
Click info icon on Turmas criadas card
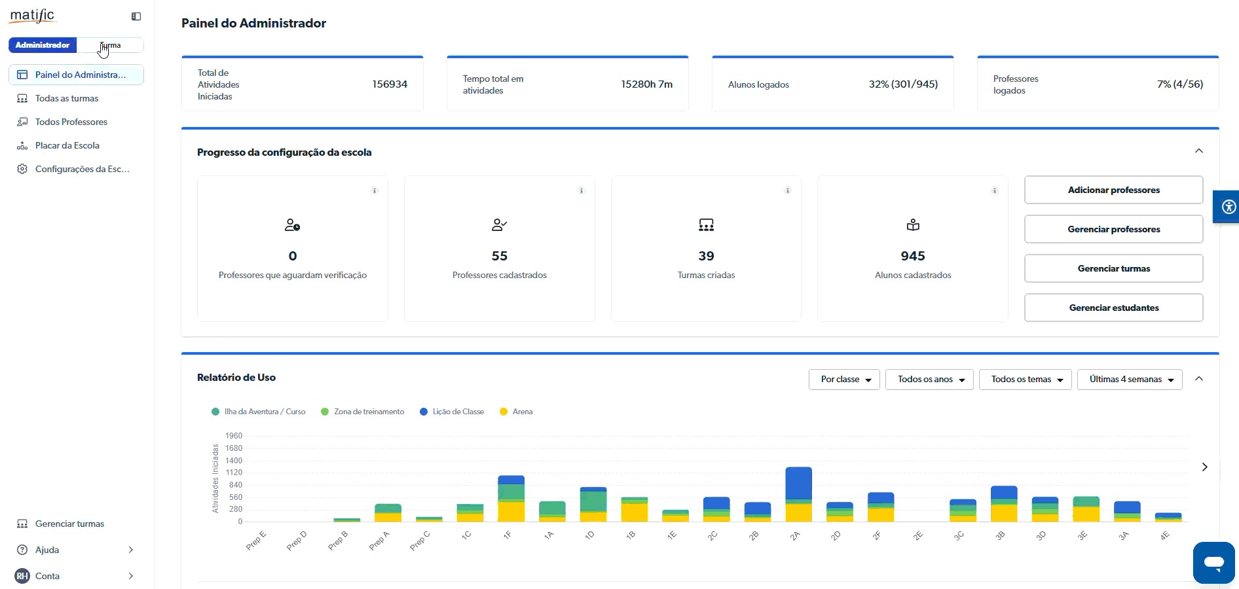coord(788,191)
